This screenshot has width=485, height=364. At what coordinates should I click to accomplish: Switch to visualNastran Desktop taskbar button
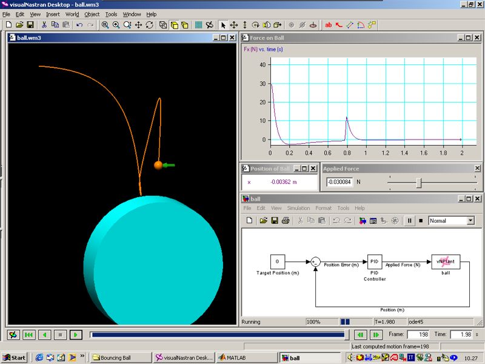pyautogui.click(x=184, y=357)
